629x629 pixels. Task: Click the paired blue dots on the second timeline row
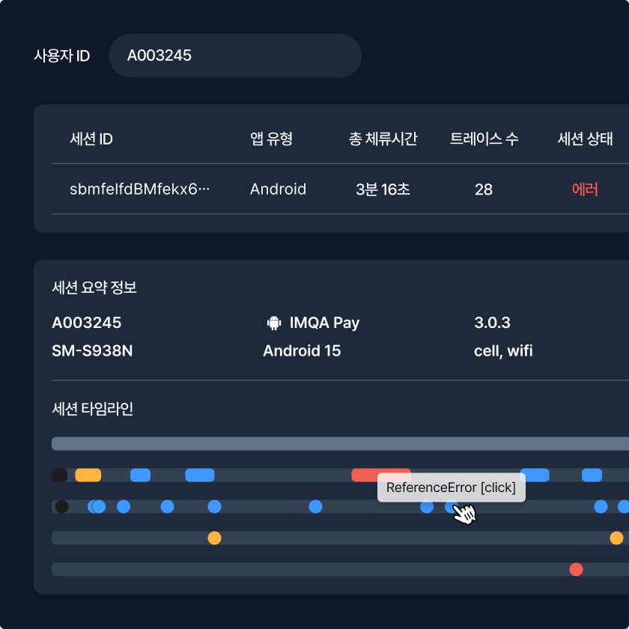coord(96,507)
